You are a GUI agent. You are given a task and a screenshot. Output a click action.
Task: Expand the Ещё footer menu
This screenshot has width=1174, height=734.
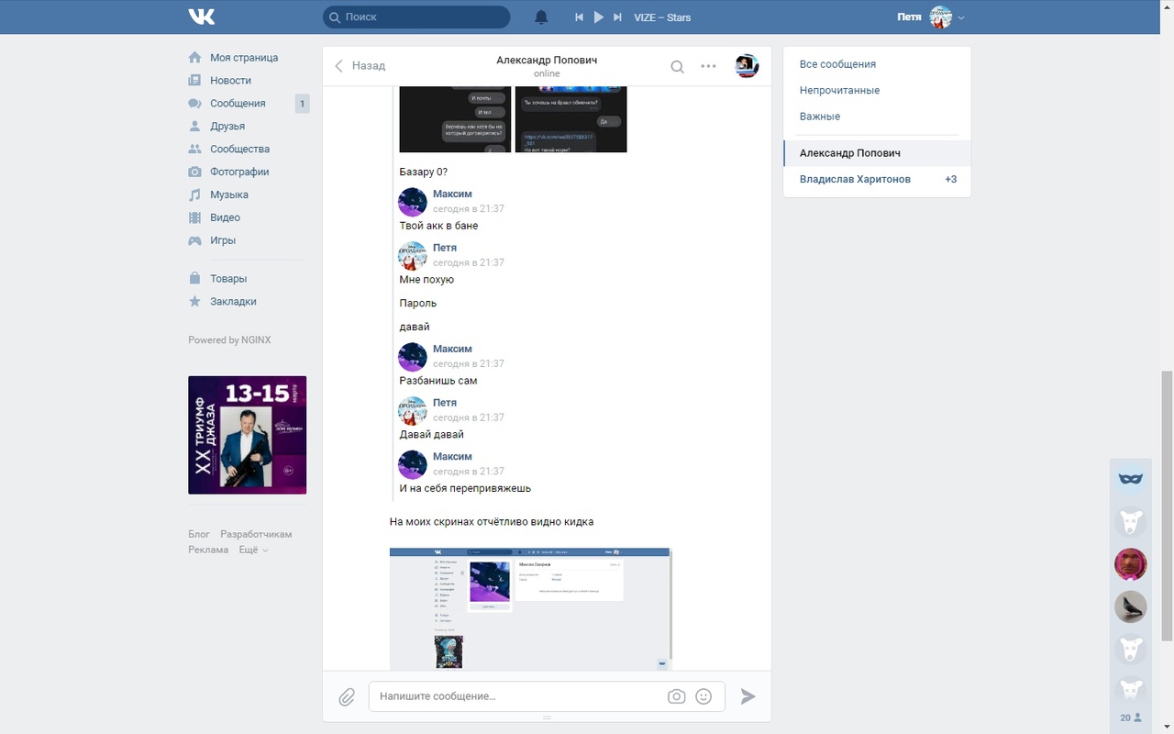tap(253, 550)
